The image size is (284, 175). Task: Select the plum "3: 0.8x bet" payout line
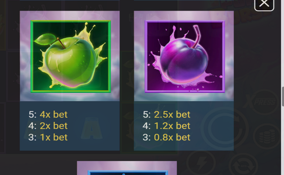[166, 137]
